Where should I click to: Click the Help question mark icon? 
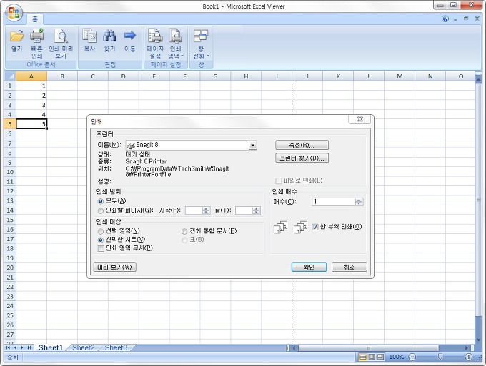point(445,19)
